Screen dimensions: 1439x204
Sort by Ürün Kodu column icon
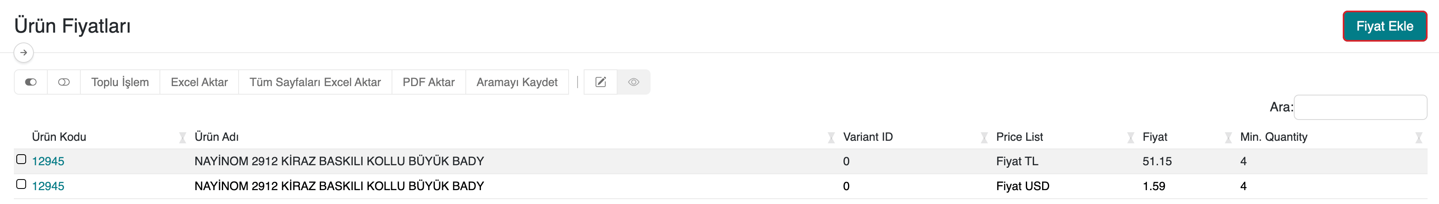click(x=182, y=137)
